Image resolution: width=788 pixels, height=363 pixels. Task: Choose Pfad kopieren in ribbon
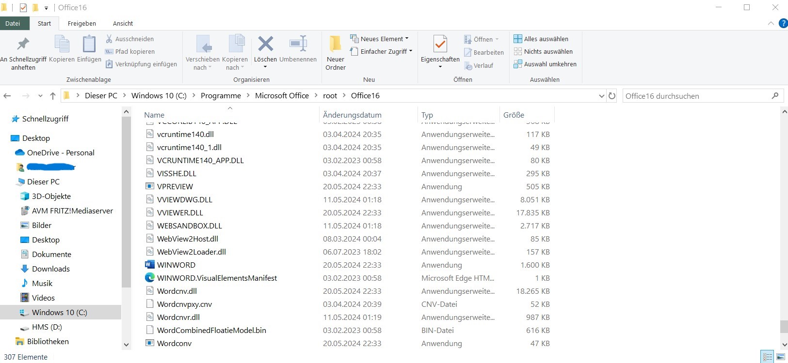(x=130, y=51)
